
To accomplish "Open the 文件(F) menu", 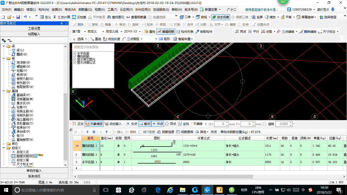I will 7,10.
